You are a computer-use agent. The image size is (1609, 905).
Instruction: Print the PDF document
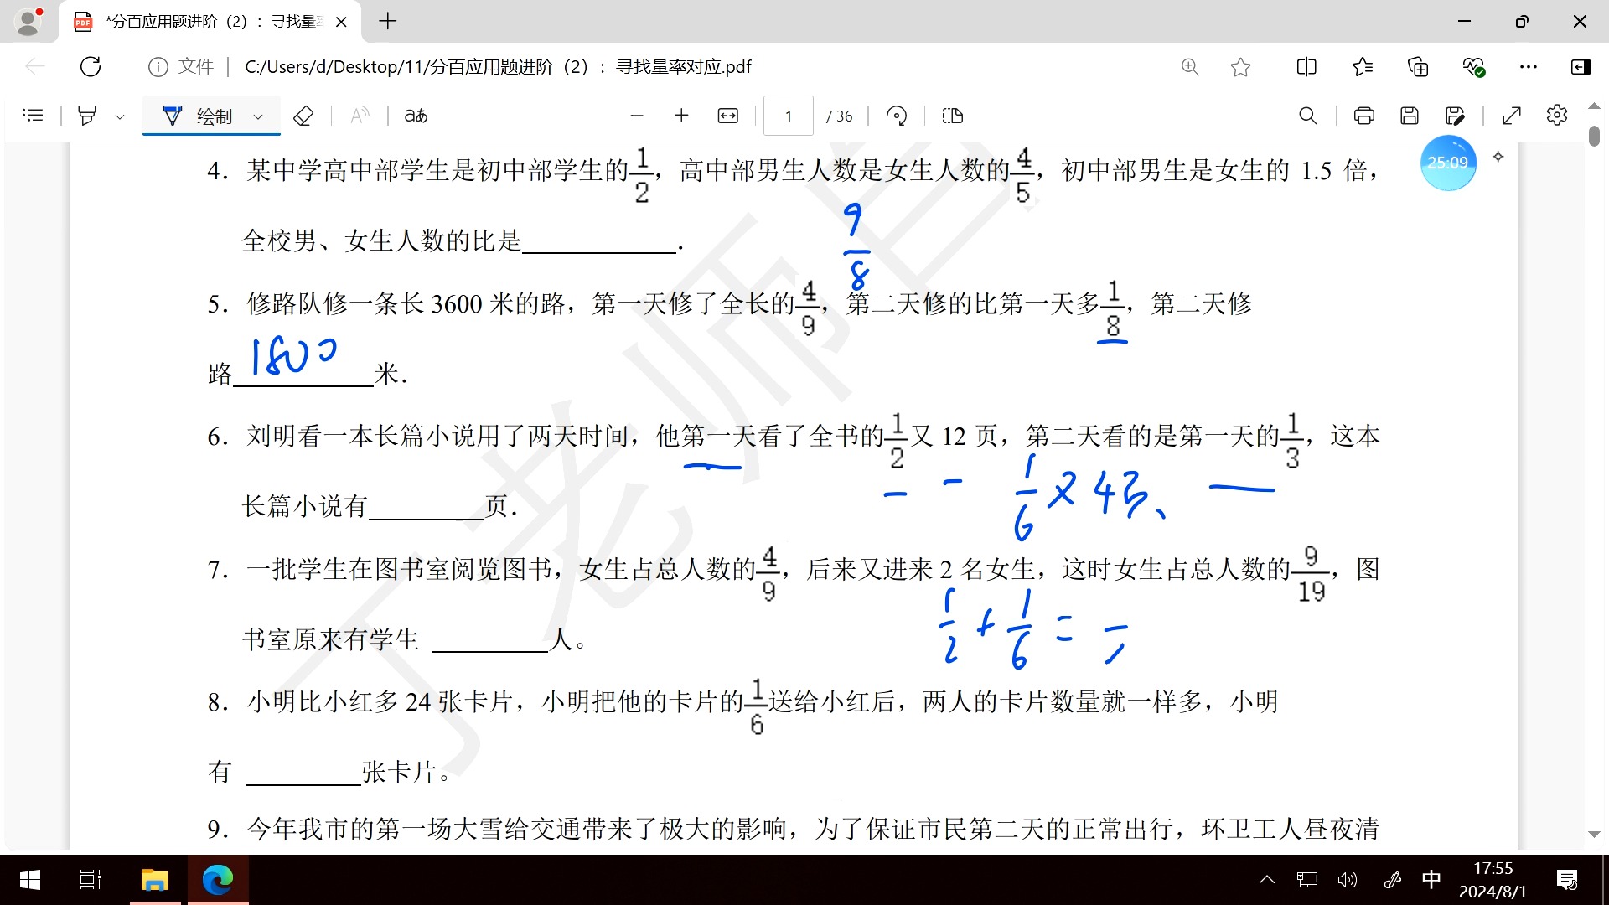(x=1364, y=116)
